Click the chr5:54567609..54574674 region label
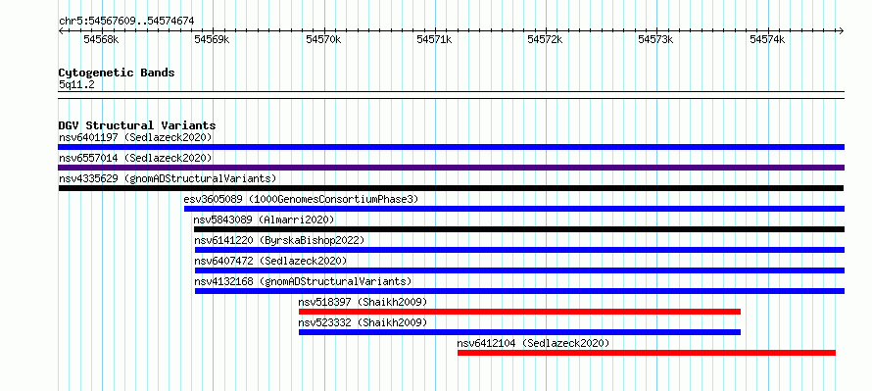This screenshot has height=391, width=872. point(126,22)
